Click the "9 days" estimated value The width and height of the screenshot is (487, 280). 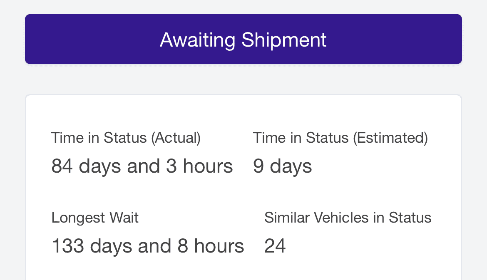pos(282,166)
